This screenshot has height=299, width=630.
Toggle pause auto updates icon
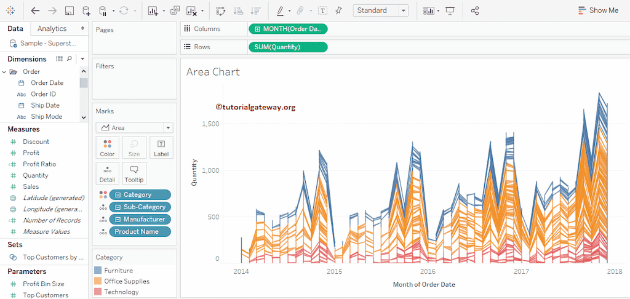(103, 10)
